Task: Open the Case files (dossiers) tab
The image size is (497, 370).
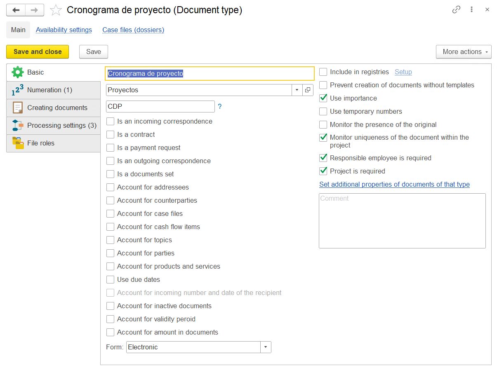Action: coord(133,30)
